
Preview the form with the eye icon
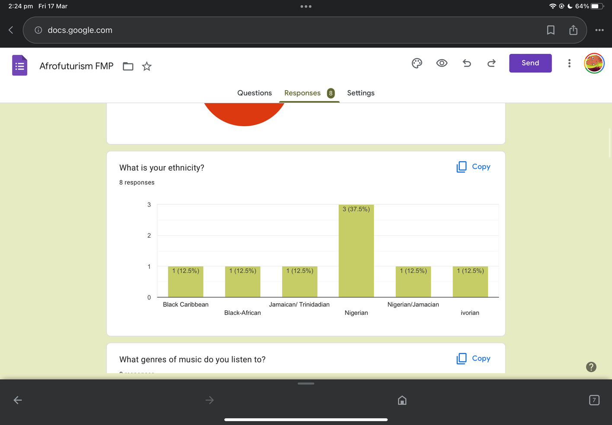point(442,63)
